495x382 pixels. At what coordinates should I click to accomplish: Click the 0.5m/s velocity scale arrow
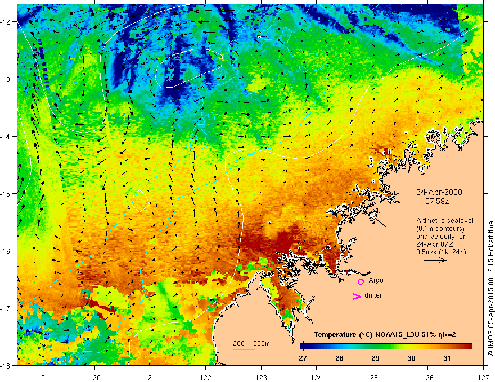[435, 260]
